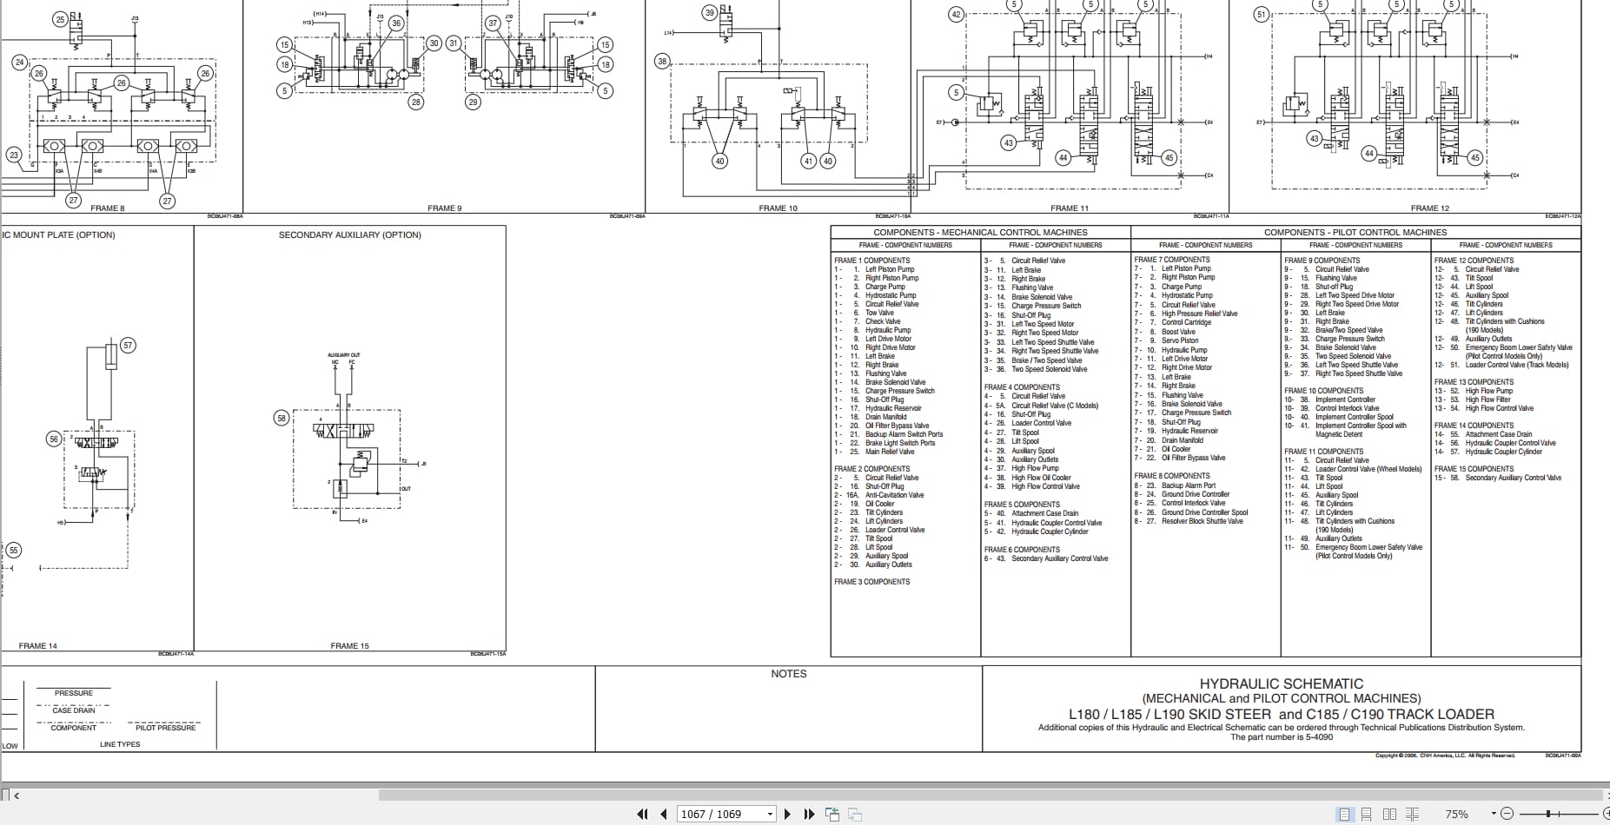This screenshot has height=825, width=1610.
Task: Click FRAME 2 COMPONENTS heading
Action: [x=872, y=469]
